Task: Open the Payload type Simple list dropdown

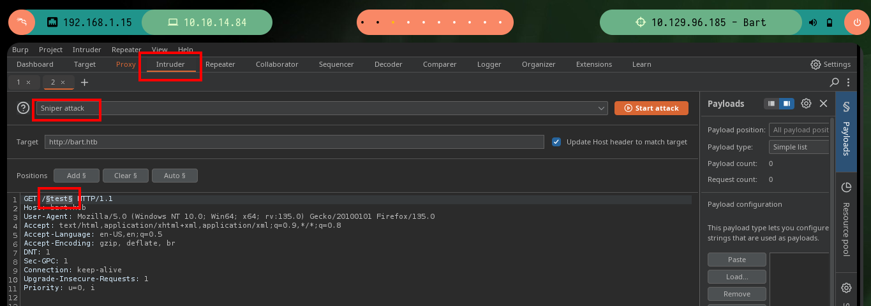Action: [799, 147]
